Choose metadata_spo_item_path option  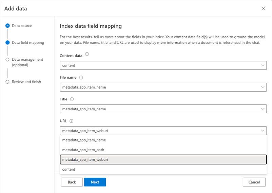click(83, 150)
